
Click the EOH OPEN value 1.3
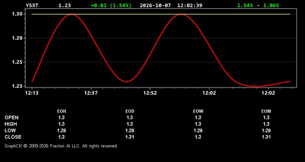pos(61,117)
